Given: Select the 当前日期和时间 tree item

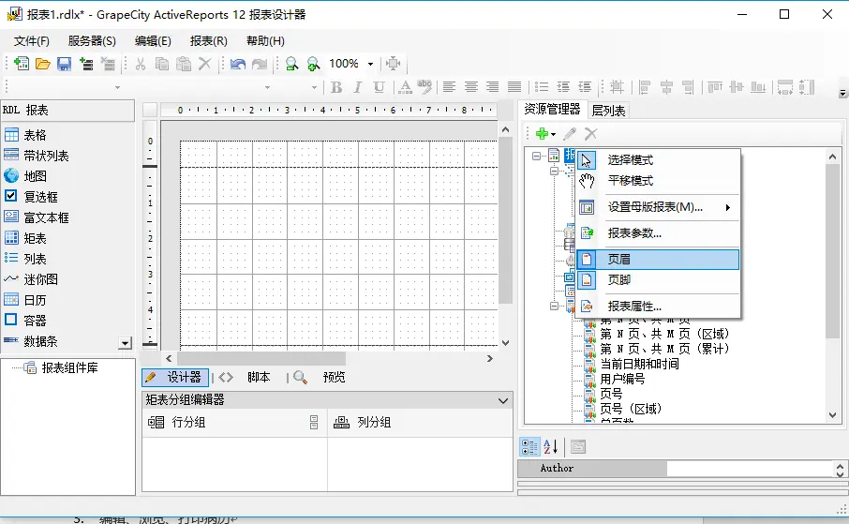Looking at the screenshot, I should click(x=639, y=364).
